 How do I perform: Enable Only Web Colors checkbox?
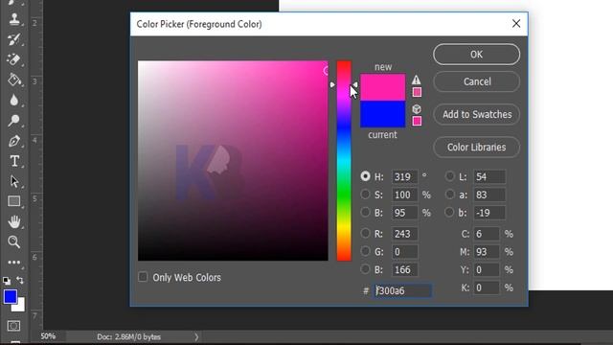tap(143, 277)
